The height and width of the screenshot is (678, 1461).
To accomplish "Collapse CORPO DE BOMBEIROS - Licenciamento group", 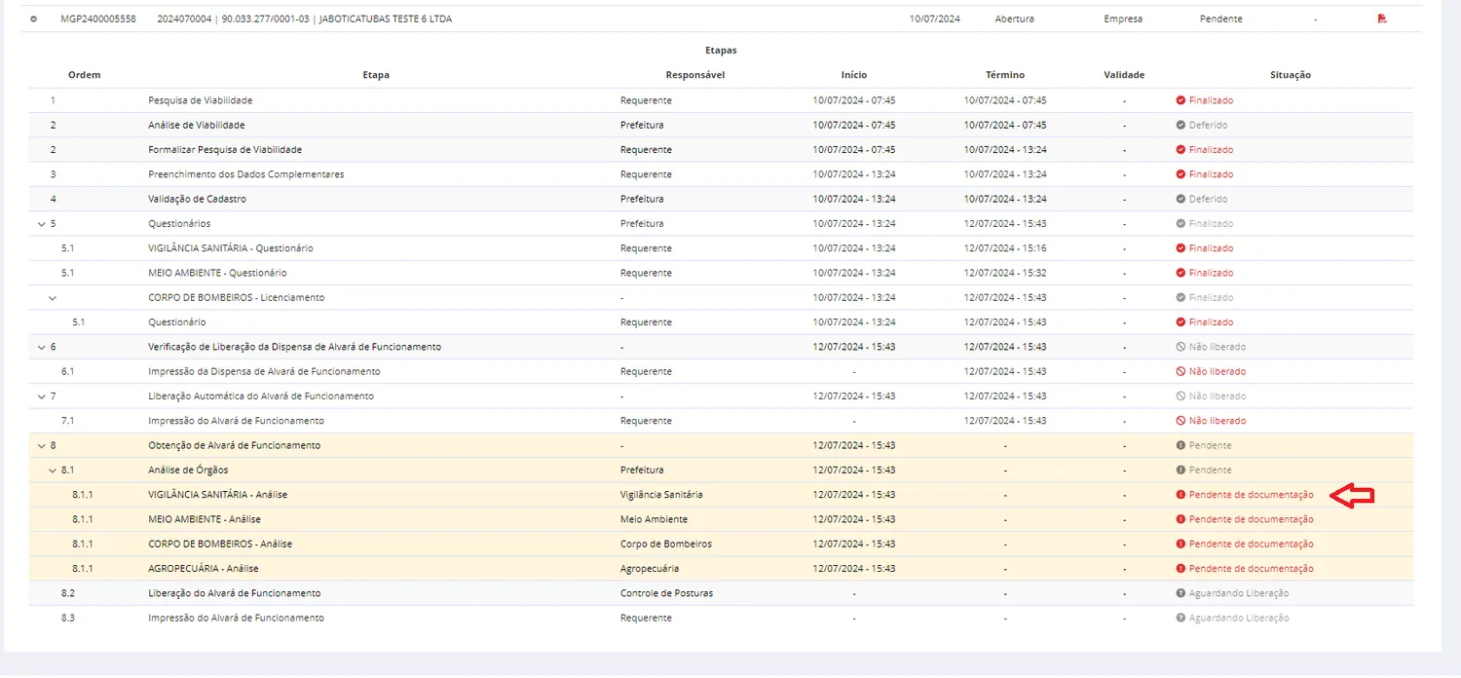I will point(53,298).
